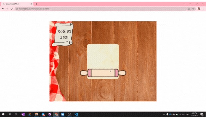Open GitHub Desktop from the taskbar
This screenshot has width=206, height=119.
(50, 114)
